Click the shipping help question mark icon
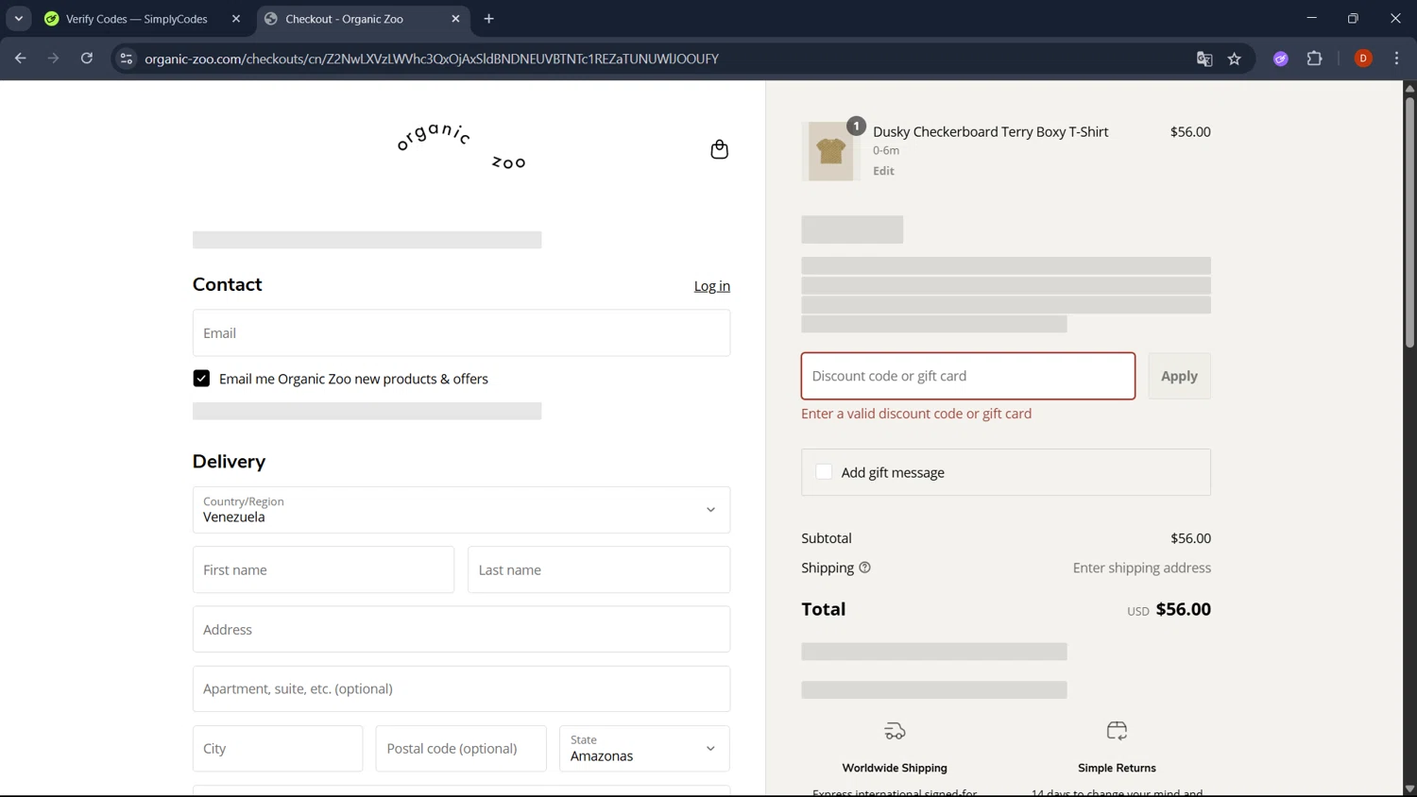1417x797 pixels. [x=864, y=568]
